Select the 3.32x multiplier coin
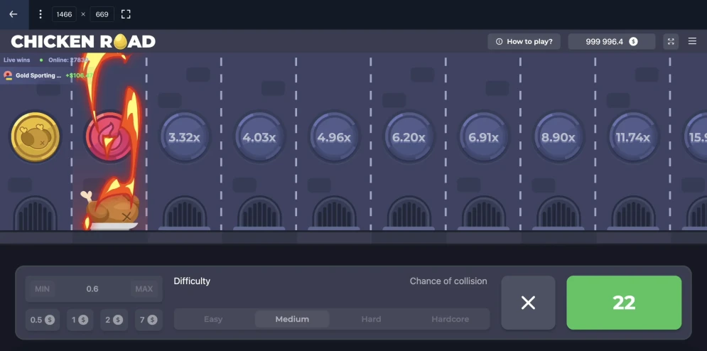This screenshot has width=707, height=351. (184, 137)
